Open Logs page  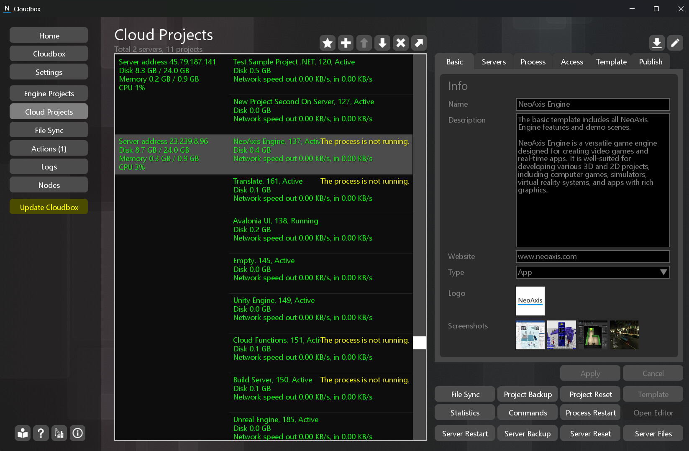pos(49,167)
